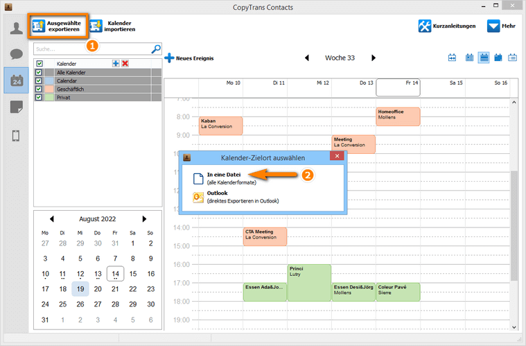Open the Coleur Pavé Sierre event

(398, 292)
